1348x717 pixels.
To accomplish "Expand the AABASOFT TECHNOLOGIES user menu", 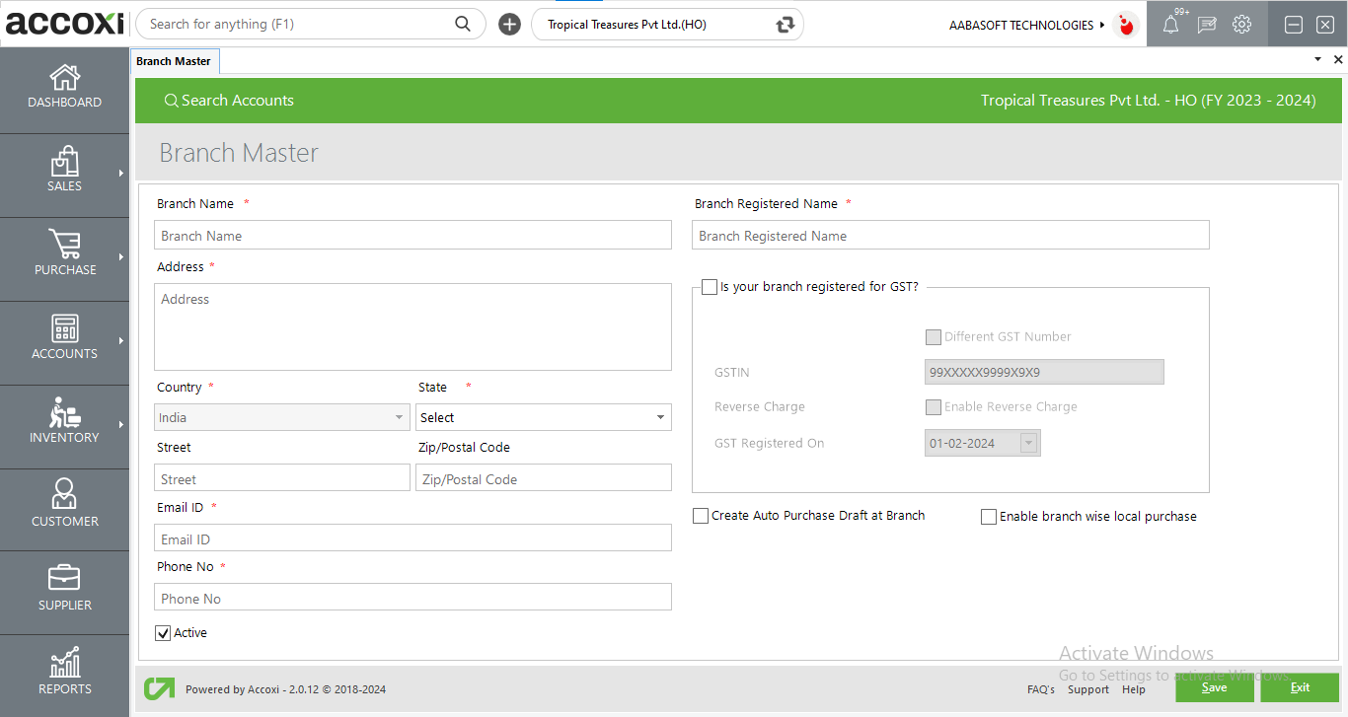I will tap(1026, 26).
